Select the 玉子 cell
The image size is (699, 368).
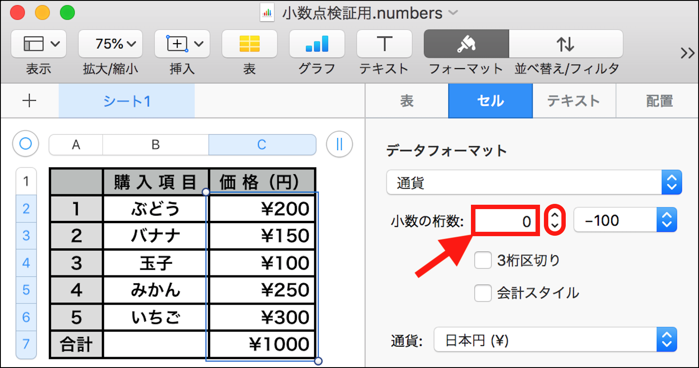click(x=156, y=263)
